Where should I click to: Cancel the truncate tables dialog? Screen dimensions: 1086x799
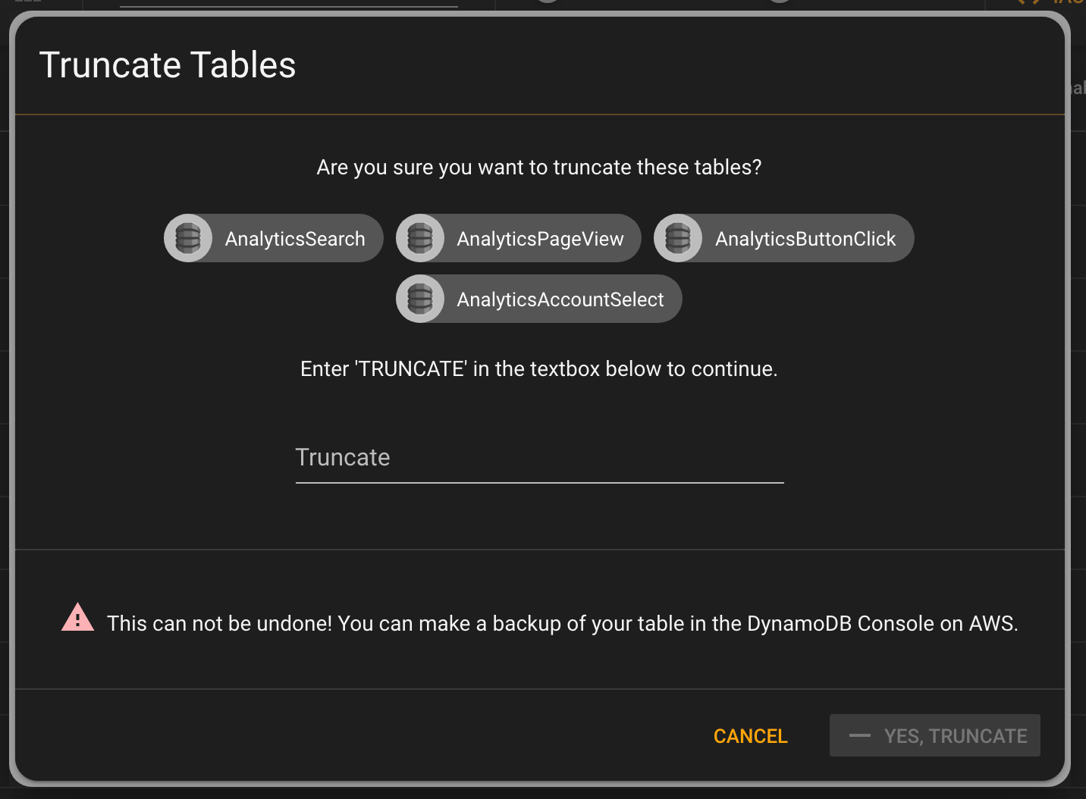751,736
